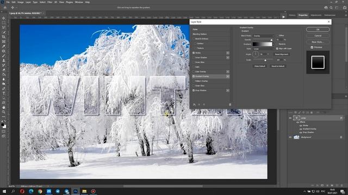This screenshot has width=348, height=195.
Task: Click plus icon next to Drop Shadow
Action: (x=228, y=90)
